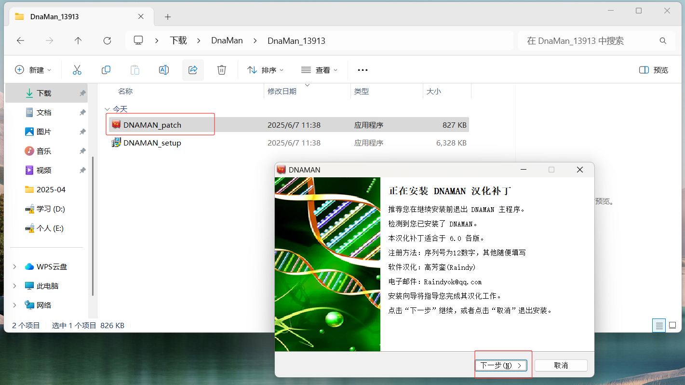This screenshot has width=685, height=385.
Task: Unpin Downloads (下载) pin icon
Action: click(x=82, y=93)
